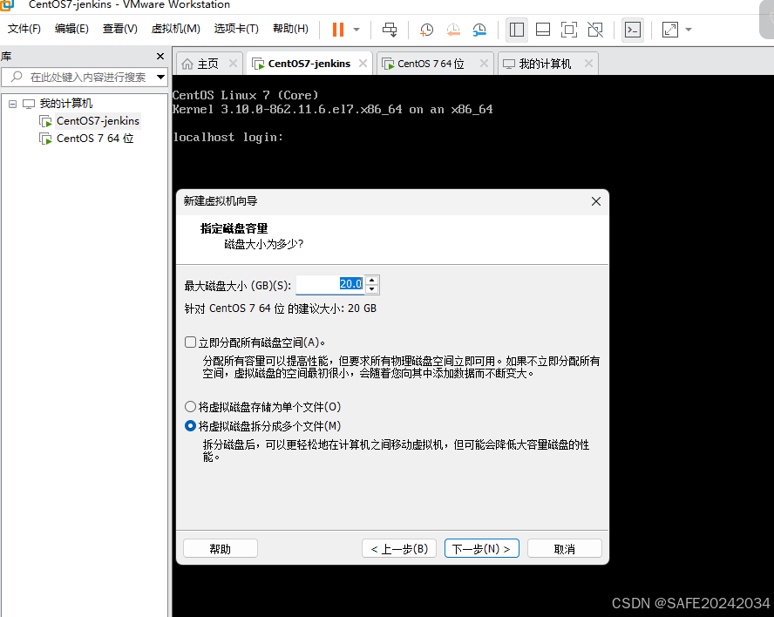The width and height of the screenshot is (774, 617).
Task: Open the power options dropdown arrow
Action: pyautogui.click(x=356, y=30)
